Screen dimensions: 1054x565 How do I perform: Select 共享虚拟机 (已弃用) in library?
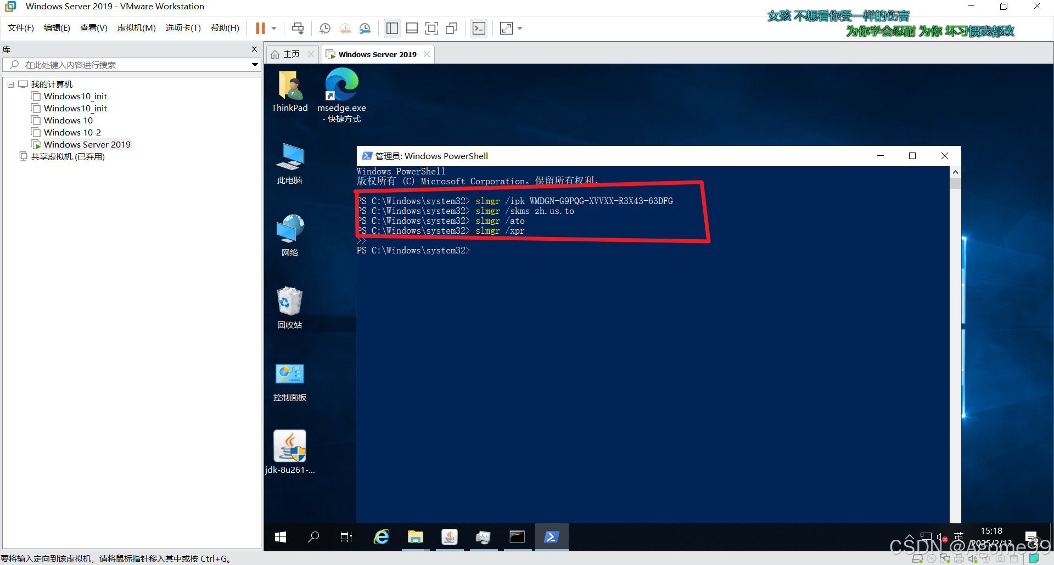(x=68, y=157)
